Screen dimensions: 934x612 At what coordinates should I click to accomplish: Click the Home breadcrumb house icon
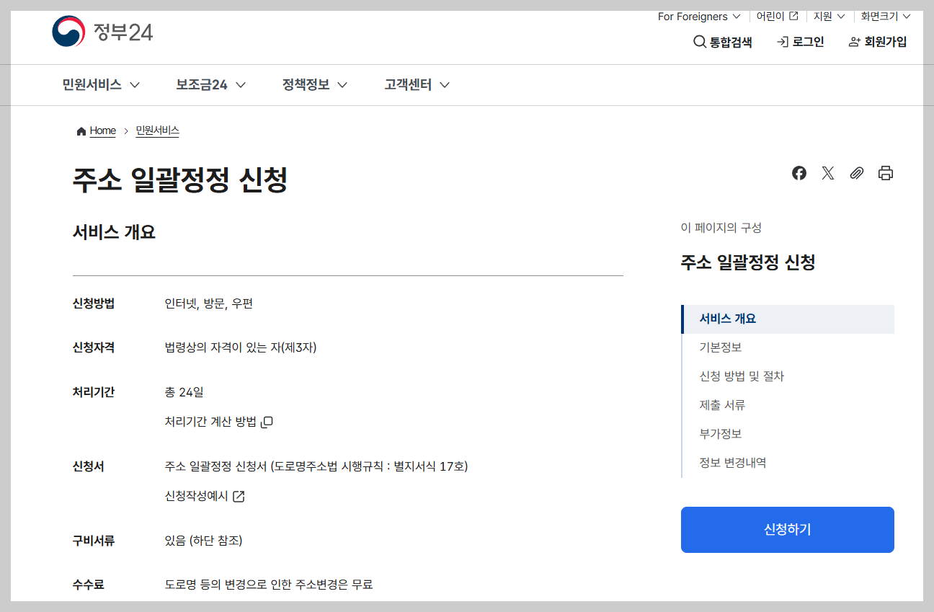[x=81, y=131]
